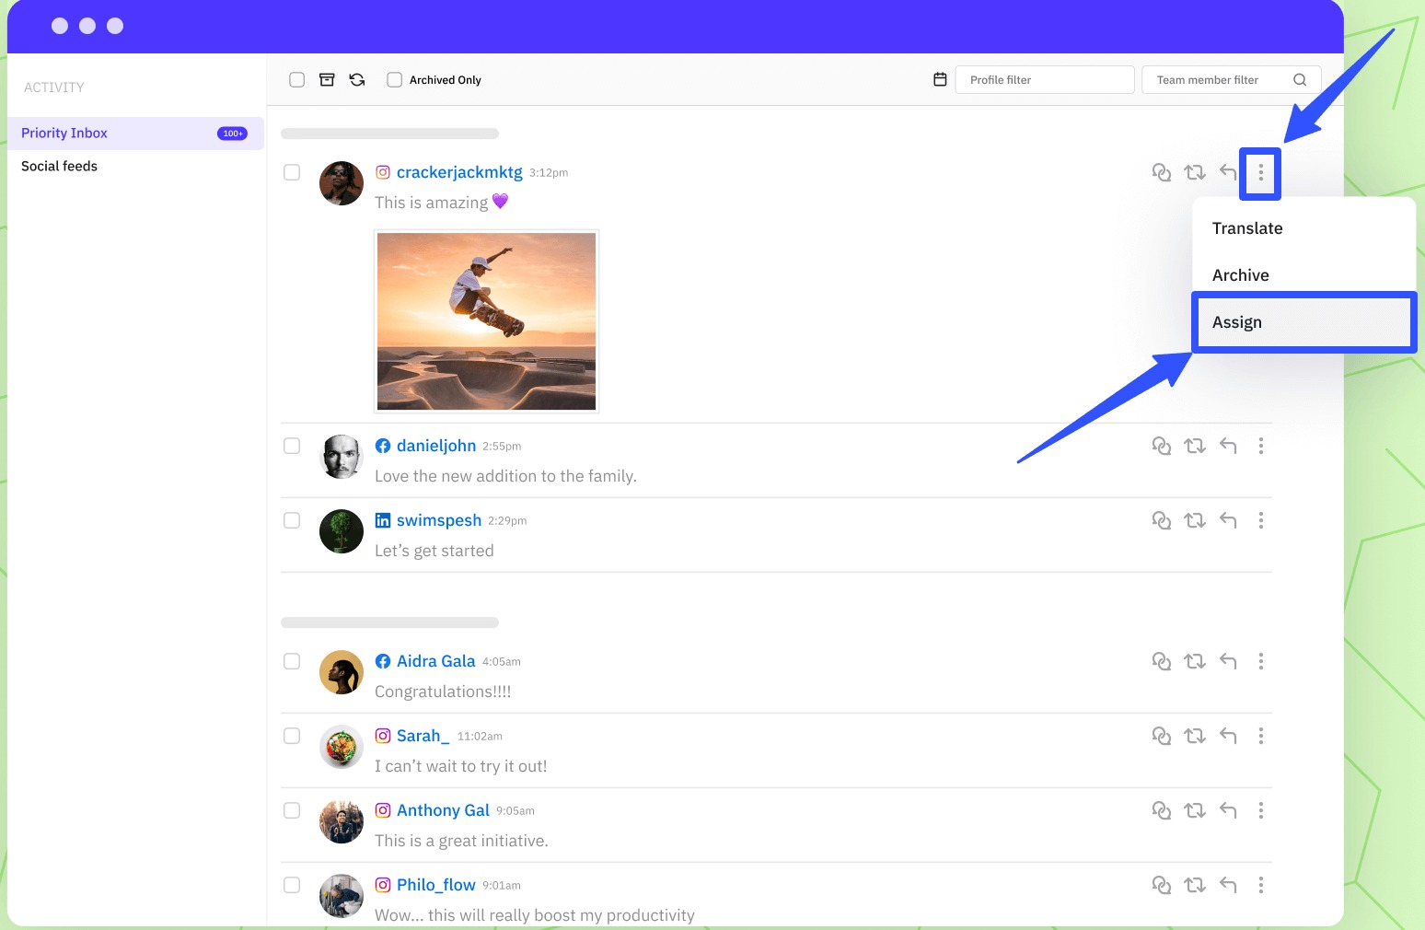Check the select-all checkbox in the toolbar
The image size is (1425, 930).
(296, 79)
